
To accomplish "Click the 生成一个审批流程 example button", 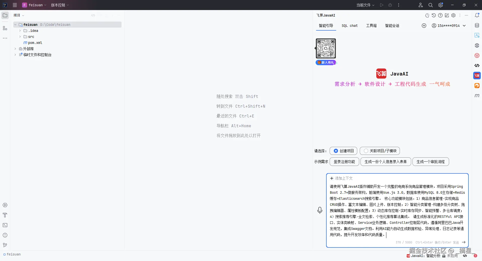I will pos(431,162).
